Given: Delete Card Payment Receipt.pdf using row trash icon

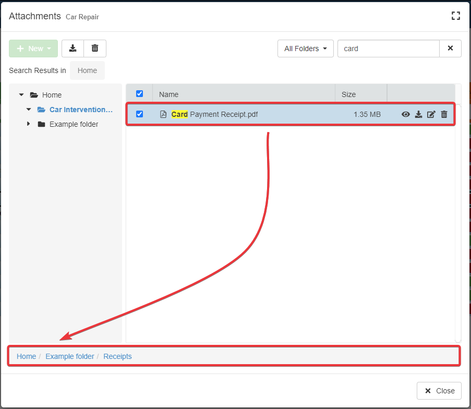Looking at the screenshot, I should [444, 114].
